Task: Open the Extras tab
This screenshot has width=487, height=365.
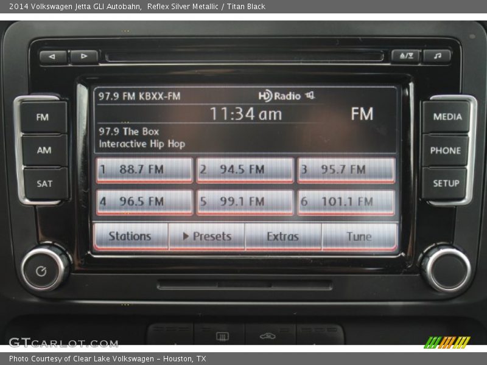Action: tap(283, 236)
